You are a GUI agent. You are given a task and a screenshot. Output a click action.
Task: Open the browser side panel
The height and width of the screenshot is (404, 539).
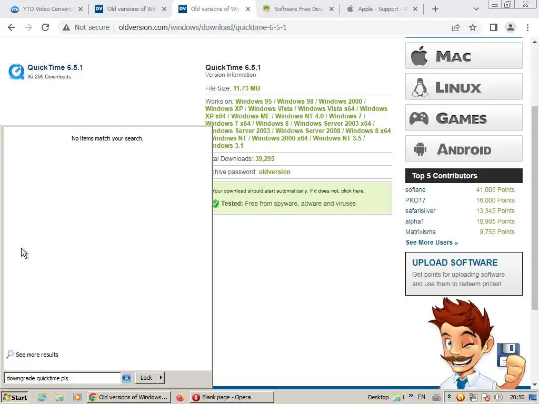point(494,27)
